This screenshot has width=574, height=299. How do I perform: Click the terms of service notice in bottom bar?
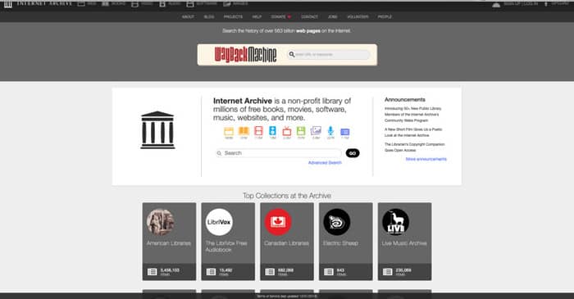click(287, 296)
